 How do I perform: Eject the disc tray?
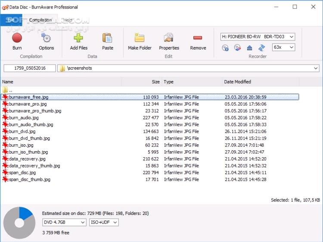point(250,48)
